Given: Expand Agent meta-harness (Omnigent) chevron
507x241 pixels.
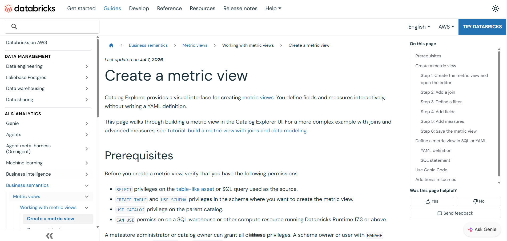Looking at the screenshot, I should tap(87, 149).
